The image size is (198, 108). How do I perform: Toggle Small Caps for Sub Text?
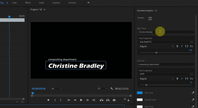pyautogui.click(x=191, y=79)
